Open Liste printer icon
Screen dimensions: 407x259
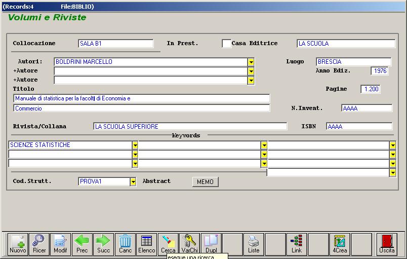[254, 244]
